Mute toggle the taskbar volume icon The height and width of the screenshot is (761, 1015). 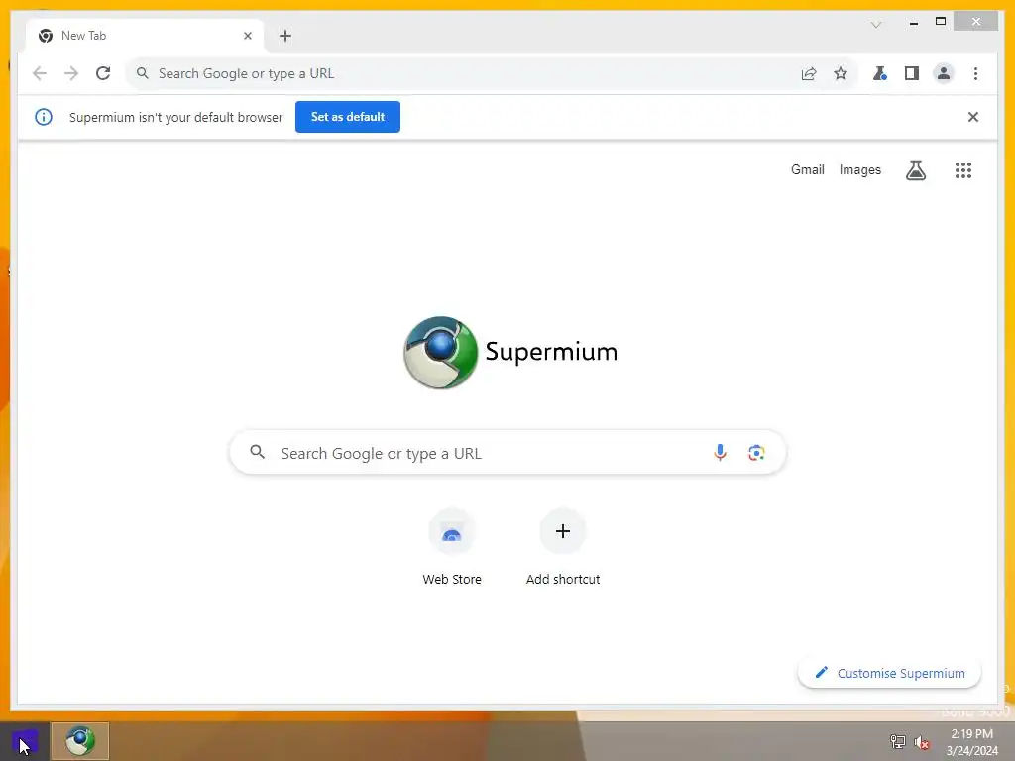tap(922, 742)
